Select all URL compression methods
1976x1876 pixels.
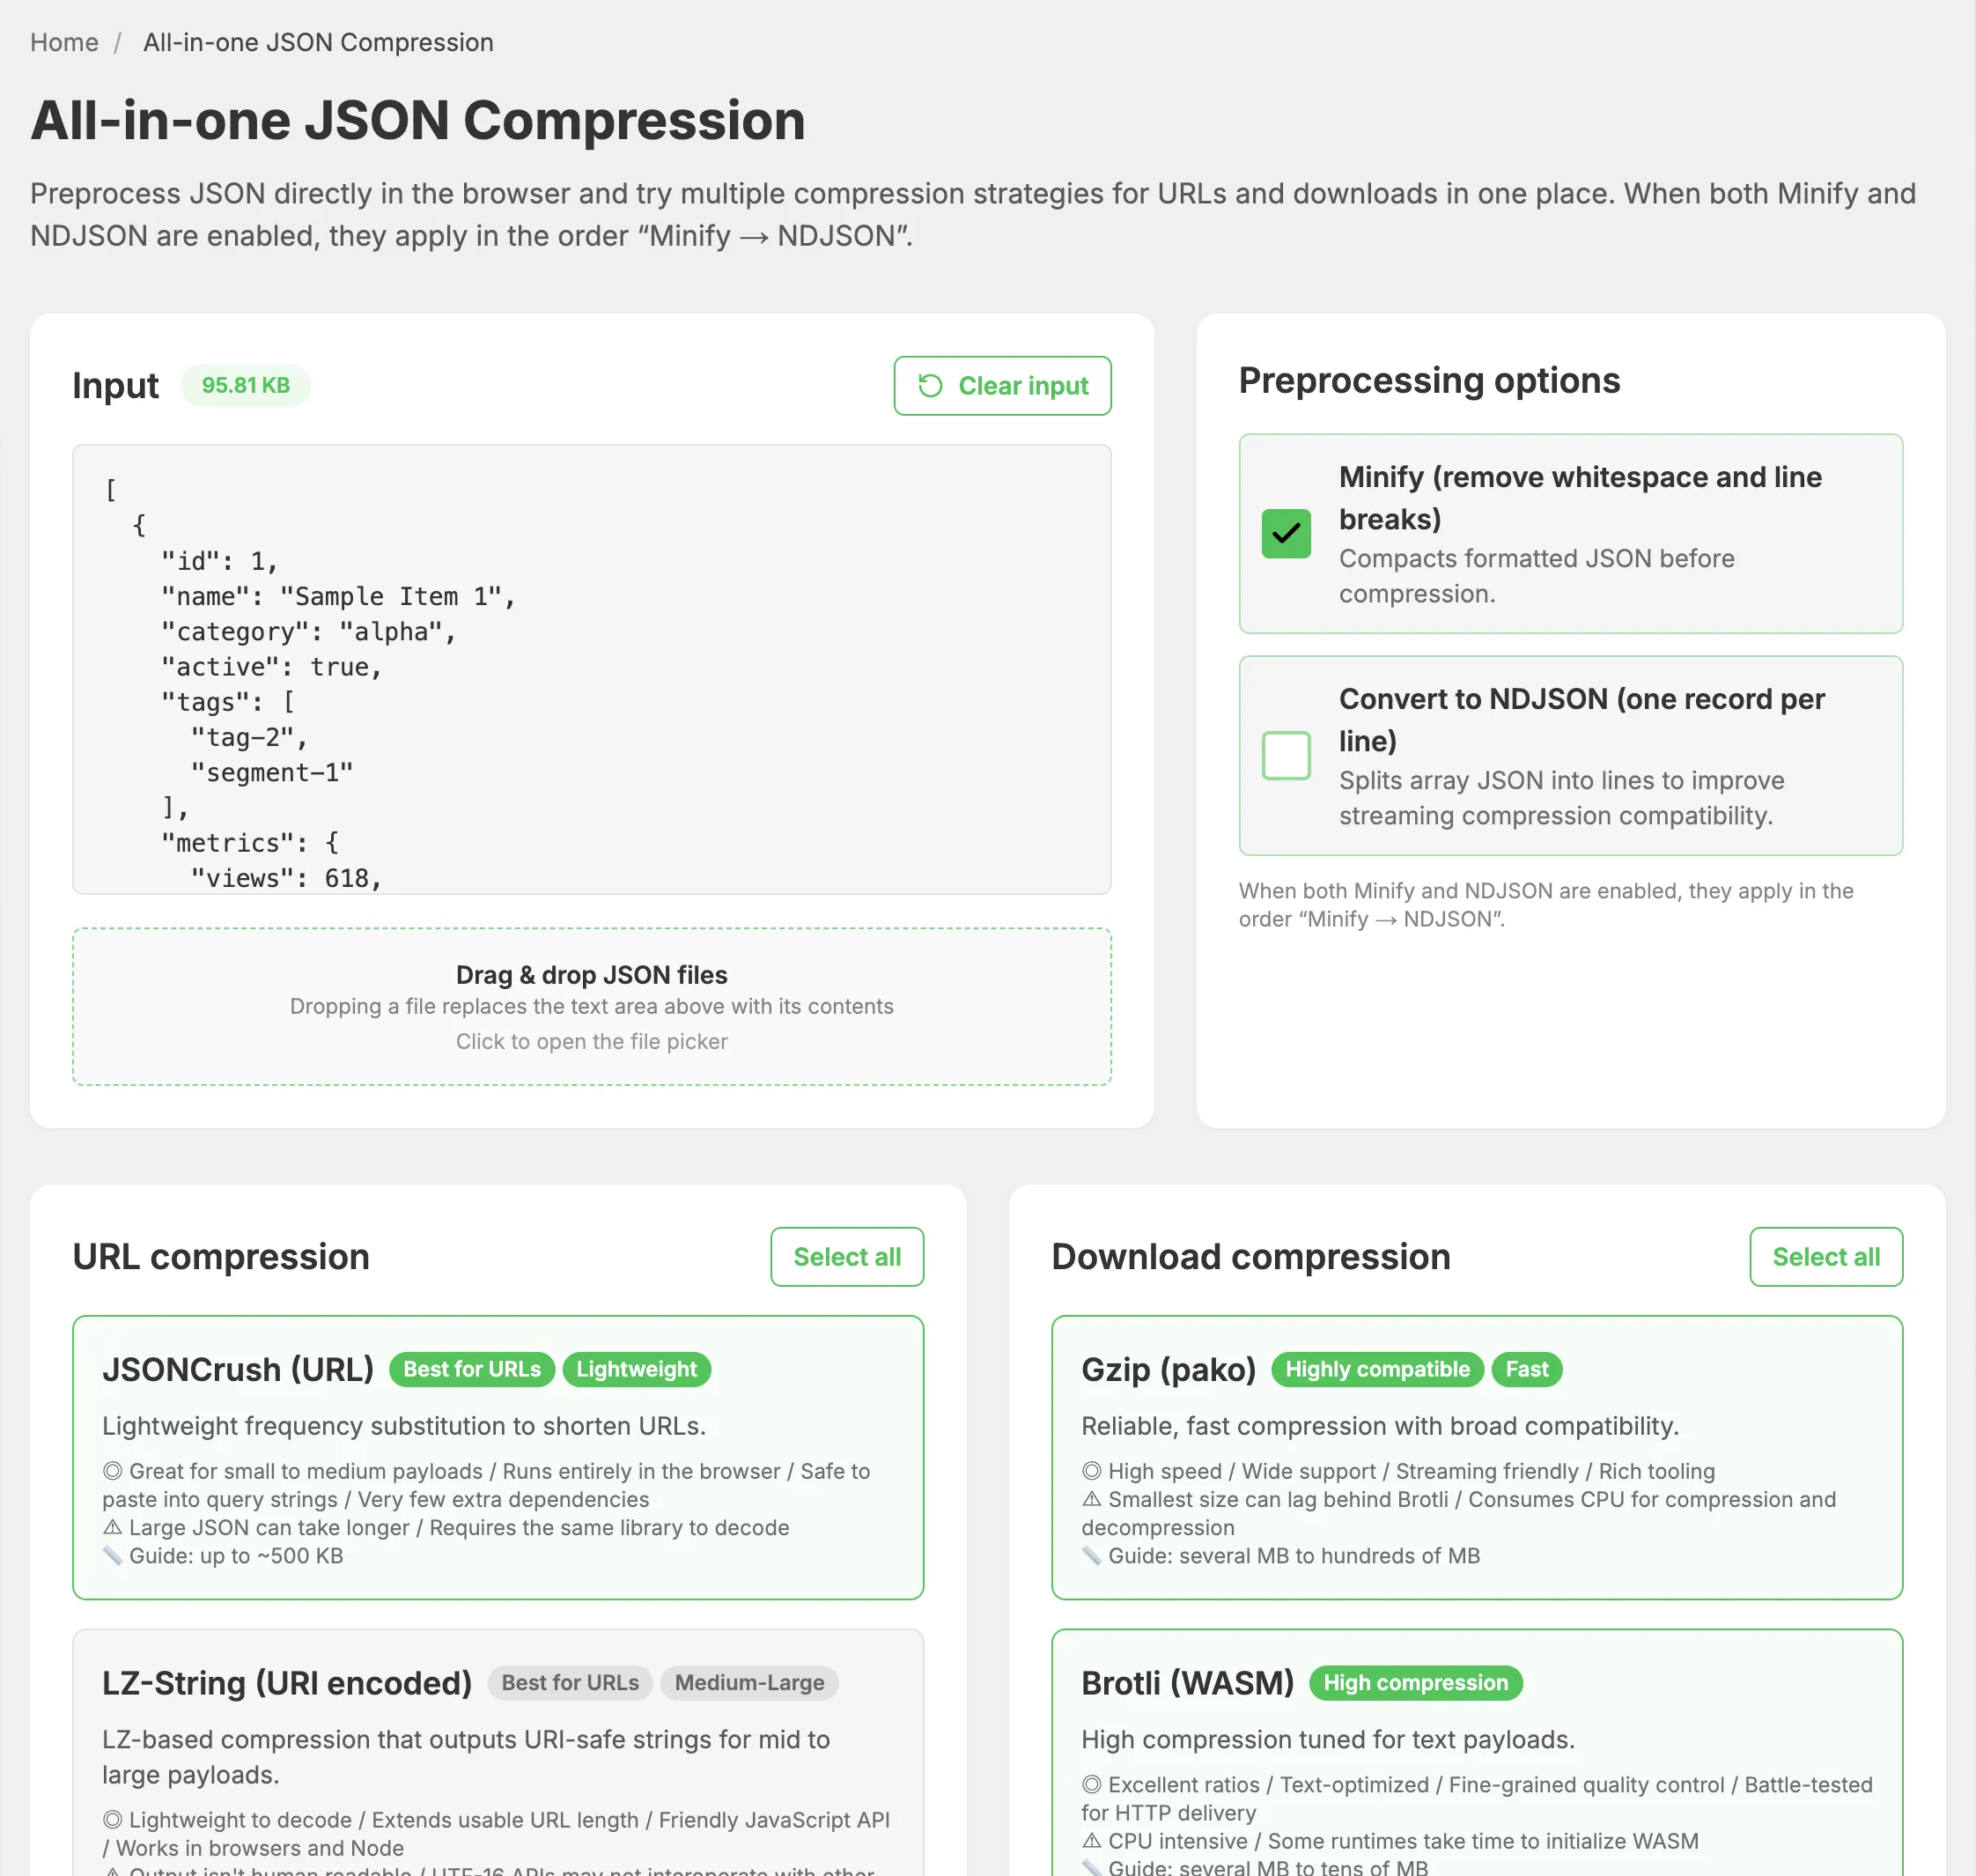click(846, 1257)
